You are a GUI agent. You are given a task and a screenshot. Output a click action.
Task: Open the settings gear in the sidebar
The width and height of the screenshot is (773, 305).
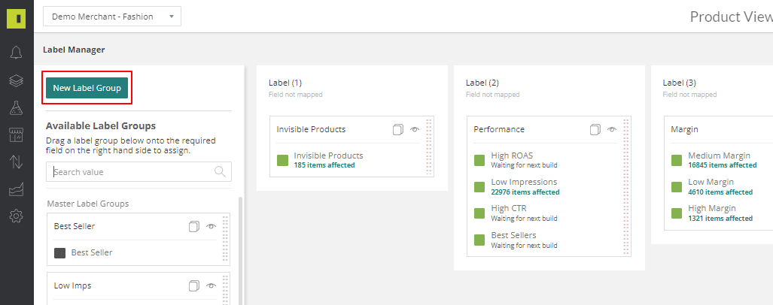(x=17, y=216)
